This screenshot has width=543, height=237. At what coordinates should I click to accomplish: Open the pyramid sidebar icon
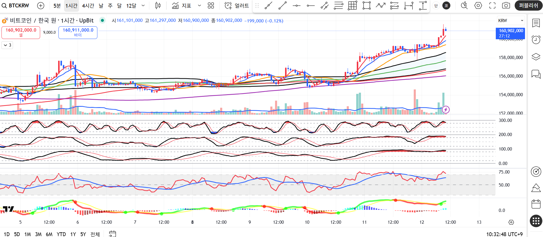pyautogui.click(x=536, y=188)
